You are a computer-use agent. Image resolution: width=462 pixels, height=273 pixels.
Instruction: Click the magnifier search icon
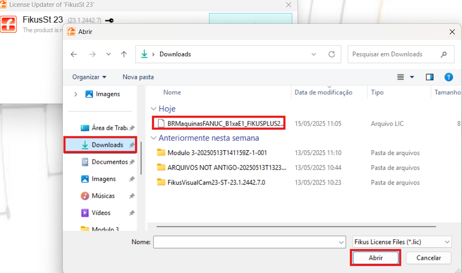coord(444,54)
